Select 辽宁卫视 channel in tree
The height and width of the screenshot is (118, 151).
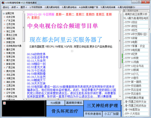[x=11, y=93]
